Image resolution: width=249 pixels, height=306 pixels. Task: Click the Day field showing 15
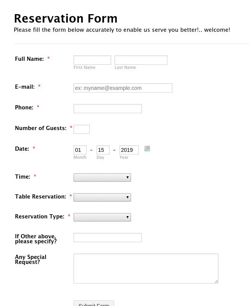[x=103, y=150]
